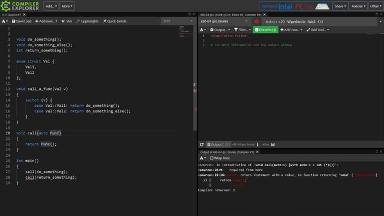Open editor Add new... dropdown
Image resolution: width=384 pixels, height=216 pixels.
(x=46, y=22)
